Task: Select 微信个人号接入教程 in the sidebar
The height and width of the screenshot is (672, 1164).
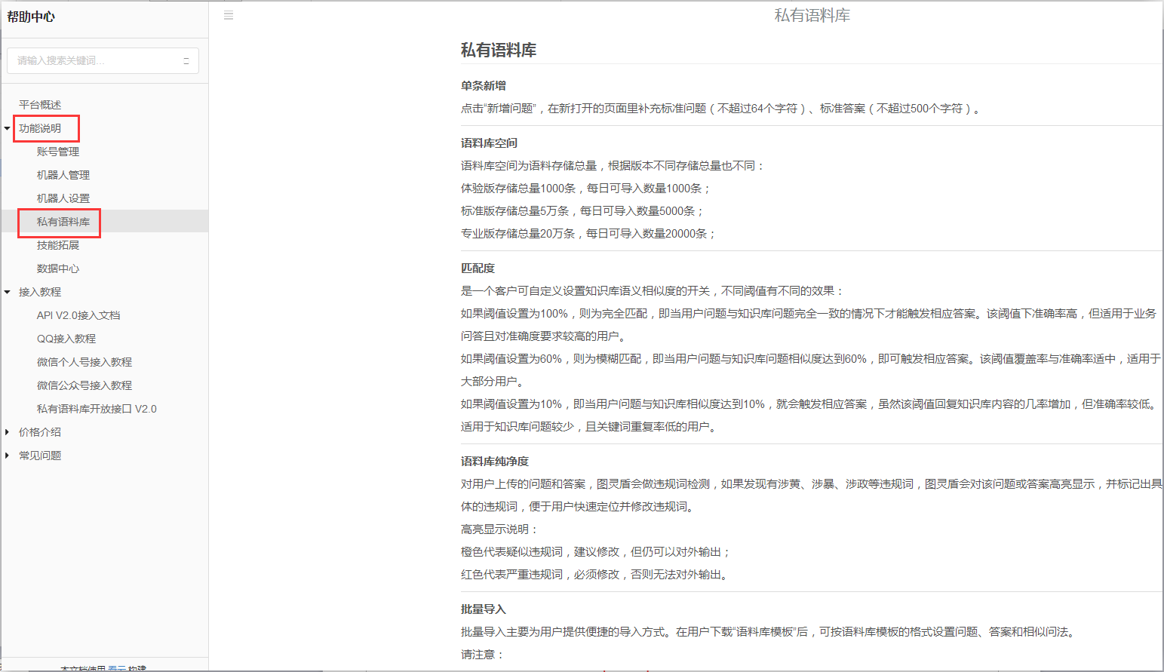Action: coord(84,362)
